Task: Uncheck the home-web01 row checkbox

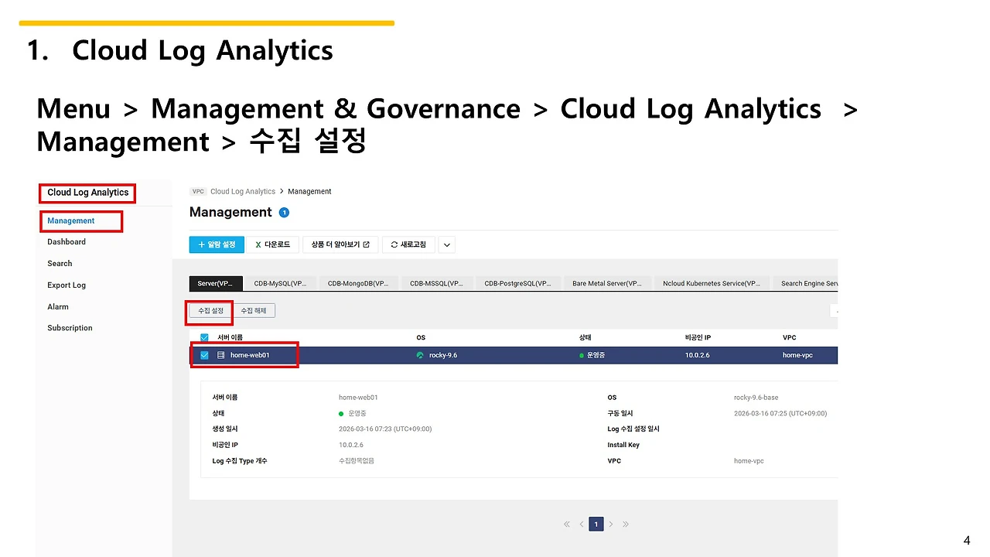Action: coord(204,356)
